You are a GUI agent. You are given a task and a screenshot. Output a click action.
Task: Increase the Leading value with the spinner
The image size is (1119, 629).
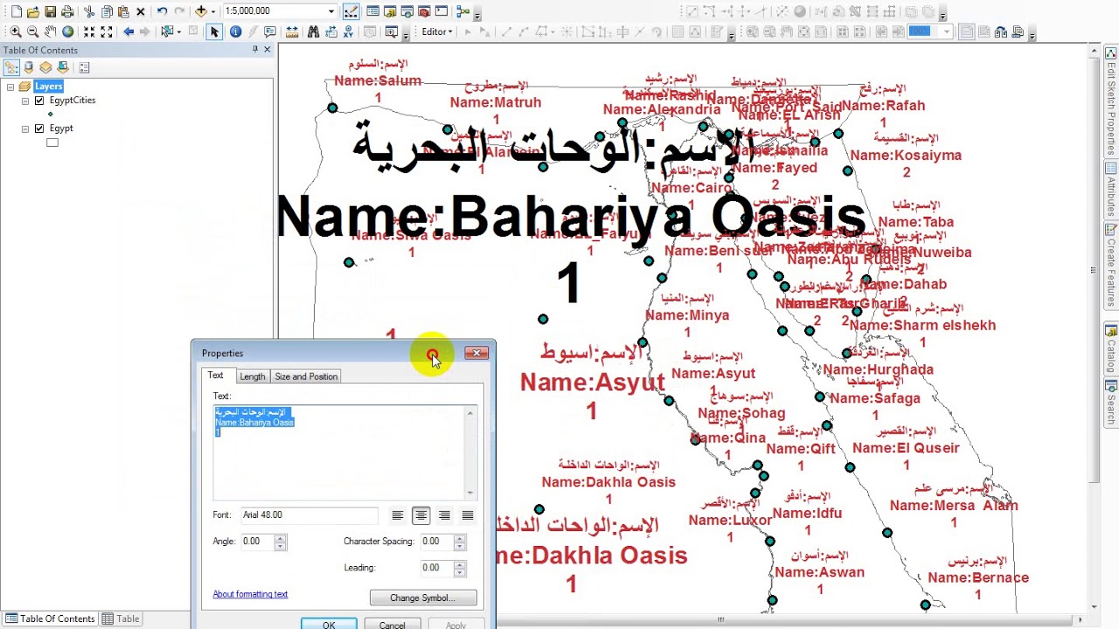pos(459,564)
